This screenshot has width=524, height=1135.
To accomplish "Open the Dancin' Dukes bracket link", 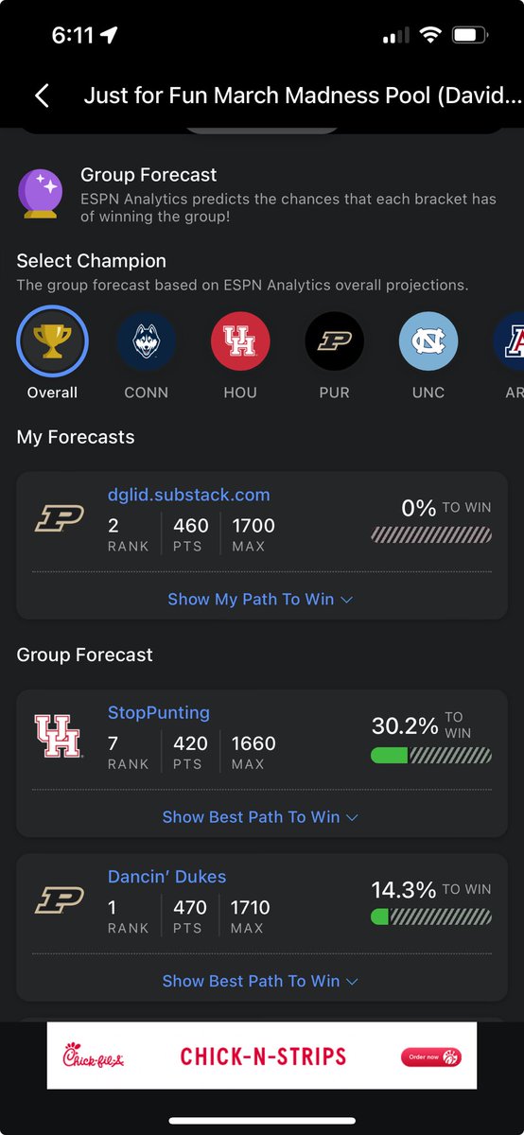I will 167,877.
